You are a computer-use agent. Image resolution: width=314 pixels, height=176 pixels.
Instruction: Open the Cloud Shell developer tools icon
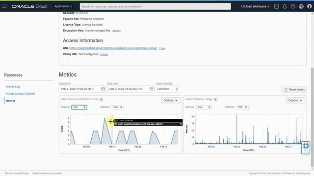click(x=277, y=6)
